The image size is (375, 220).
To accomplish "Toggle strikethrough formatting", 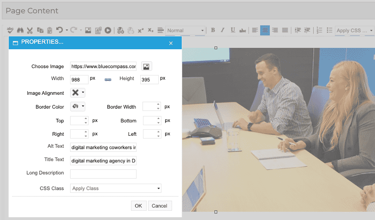I will click(x=243, y=30).
